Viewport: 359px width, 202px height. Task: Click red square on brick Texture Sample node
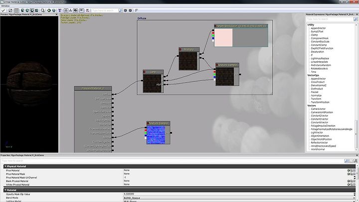click(217, 65)
